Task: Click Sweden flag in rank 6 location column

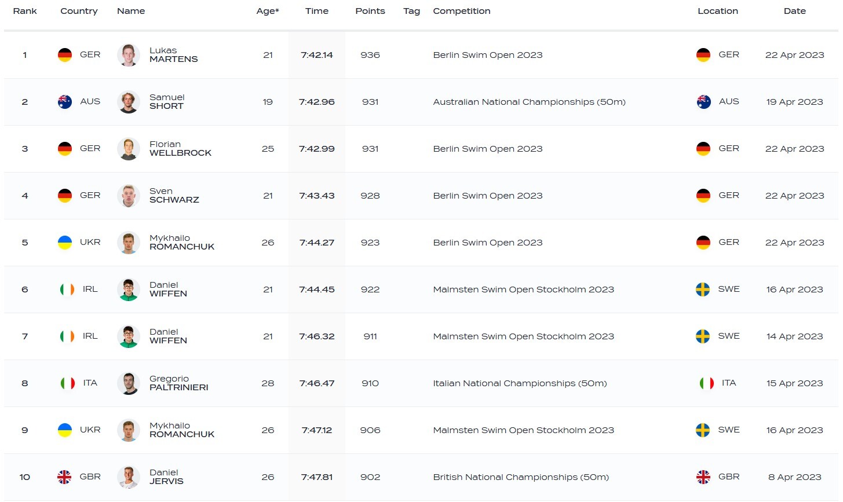Action: click(703, 290)
